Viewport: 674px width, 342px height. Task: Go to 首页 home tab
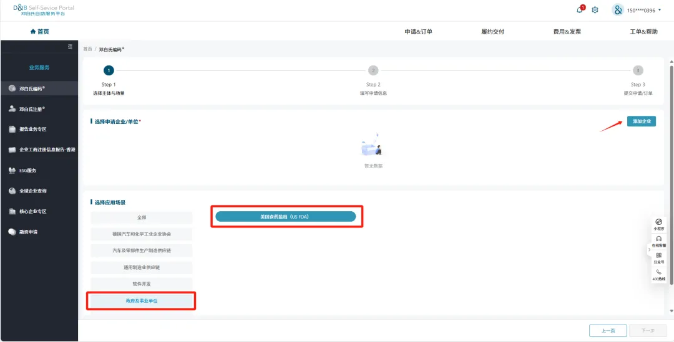(x=39, y=31)
